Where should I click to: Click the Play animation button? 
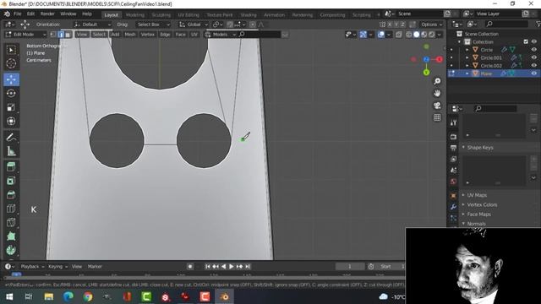point(231,267)
